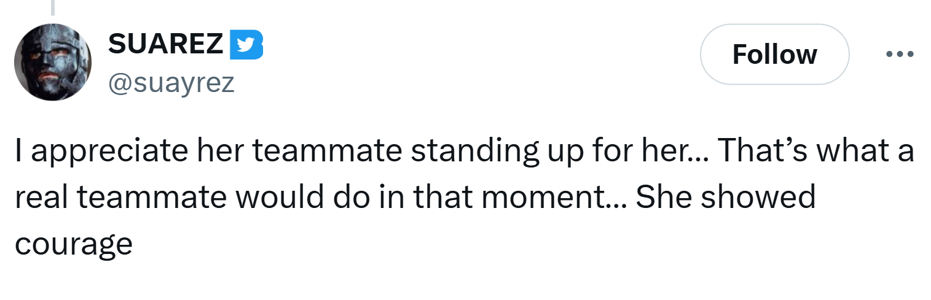This screenshot has height=300, width=931.
Task: Click the "She showed" text in the tweet
Action: (x=725, y=198)
